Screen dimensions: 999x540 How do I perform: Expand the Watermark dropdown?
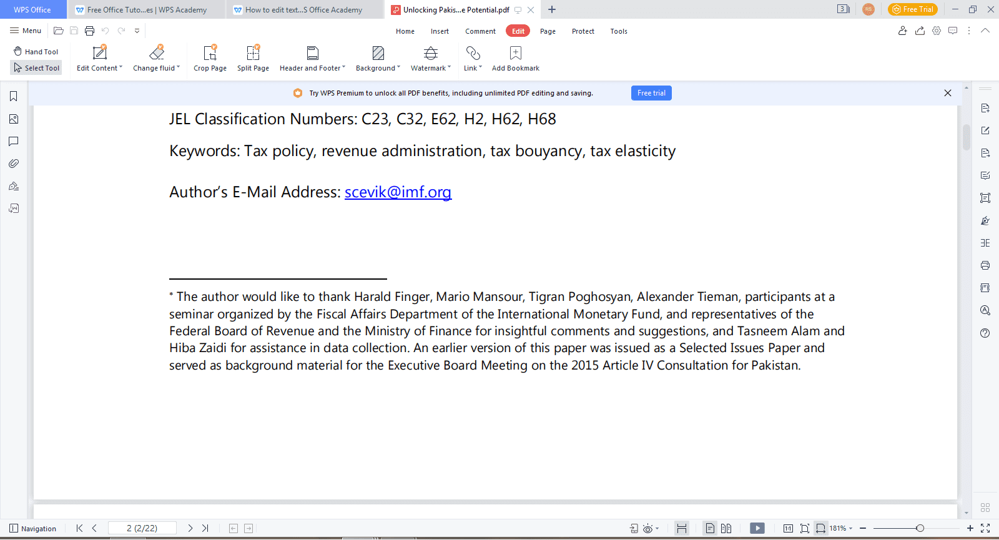pos(431,68)
